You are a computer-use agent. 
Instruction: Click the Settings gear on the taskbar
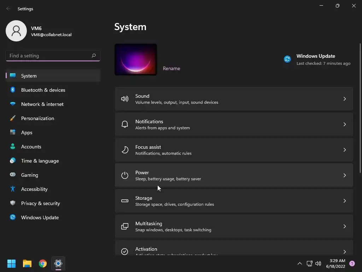[x=58, y=263]
